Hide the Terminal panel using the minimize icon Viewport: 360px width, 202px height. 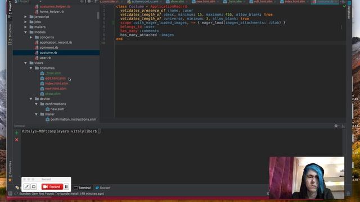pos(343,126)
